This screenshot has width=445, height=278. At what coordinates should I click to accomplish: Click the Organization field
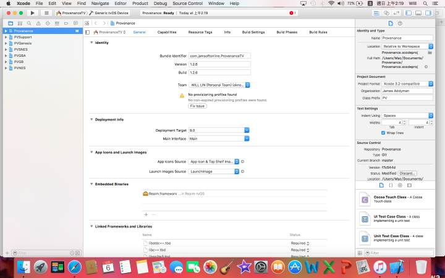pos(407,91)
